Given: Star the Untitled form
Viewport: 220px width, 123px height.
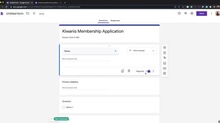Looking at the screenshot, I should [34, 13].
